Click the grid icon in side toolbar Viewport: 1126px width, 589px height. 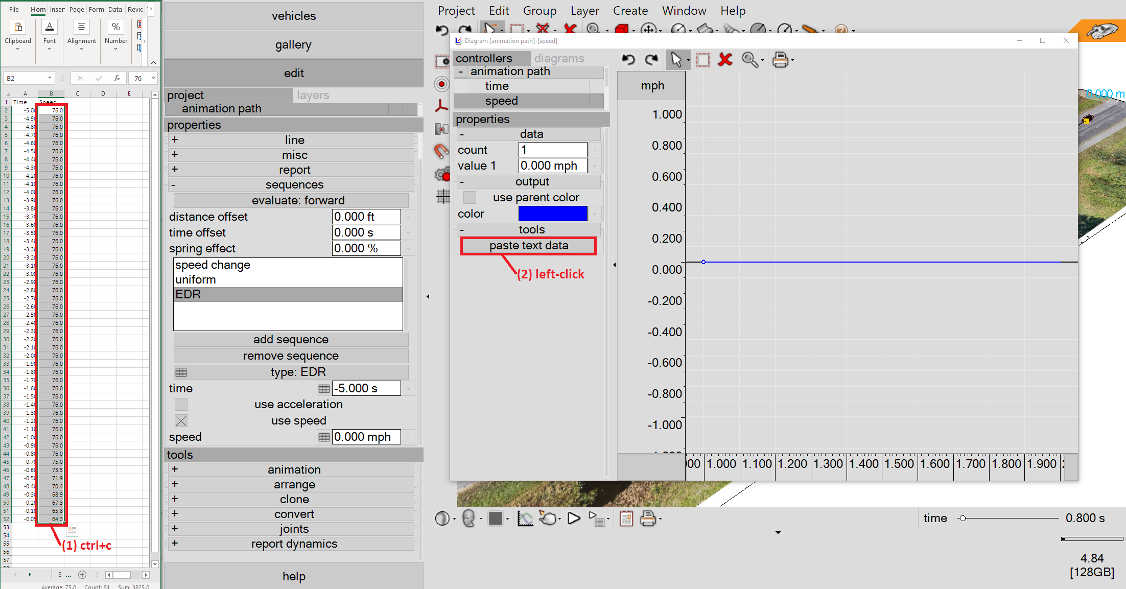coord(442,196)
